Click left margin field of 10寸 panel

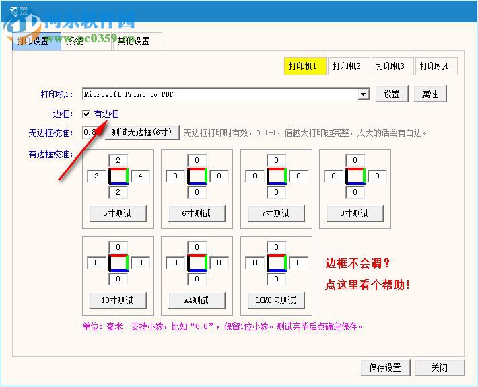click(x=97, y=262)
